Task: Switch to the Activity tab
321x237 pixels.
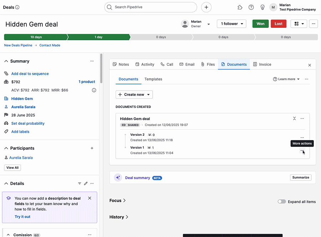Action: point(145,65)
